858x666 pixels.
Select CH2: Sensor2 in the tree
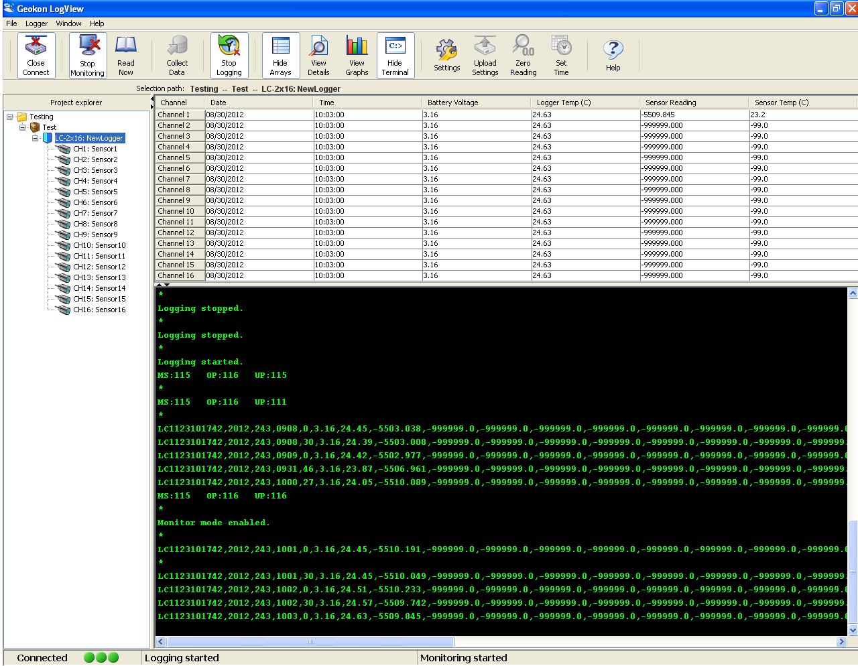95,159
